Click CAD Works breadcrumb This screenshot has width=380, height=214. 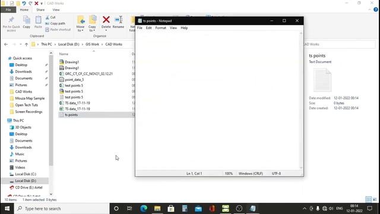click(x=113, y=45)
